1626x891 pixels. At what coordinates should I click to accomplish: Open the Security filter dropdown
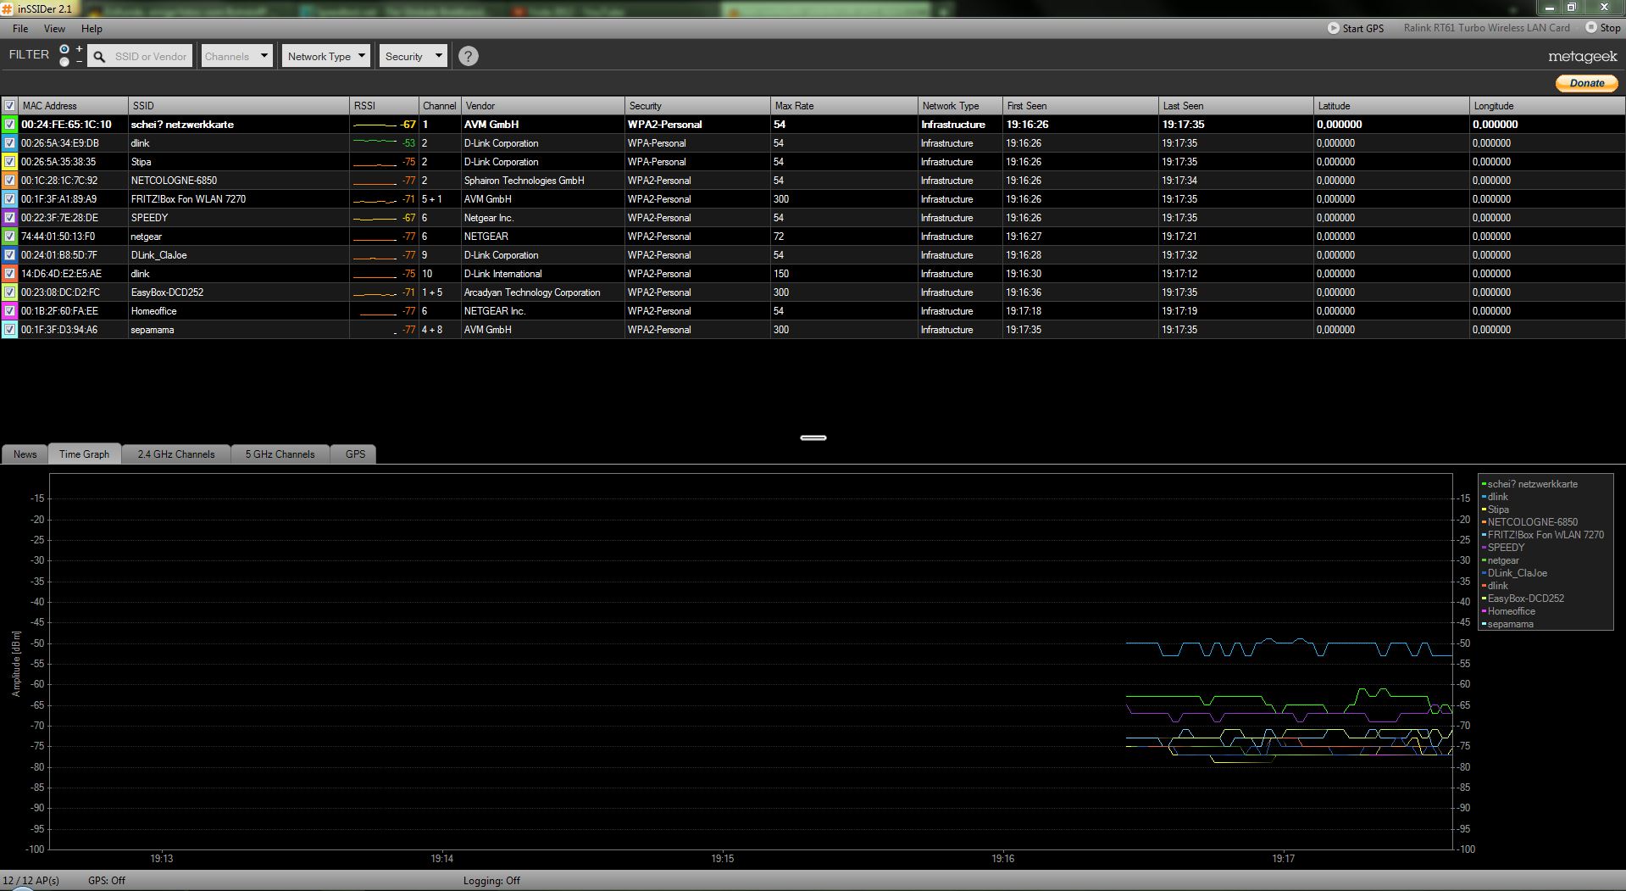(x=413, y=57)
